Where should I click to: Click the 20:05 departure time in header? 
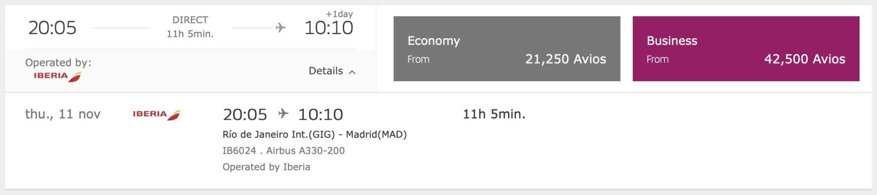[x=52, y=28]
